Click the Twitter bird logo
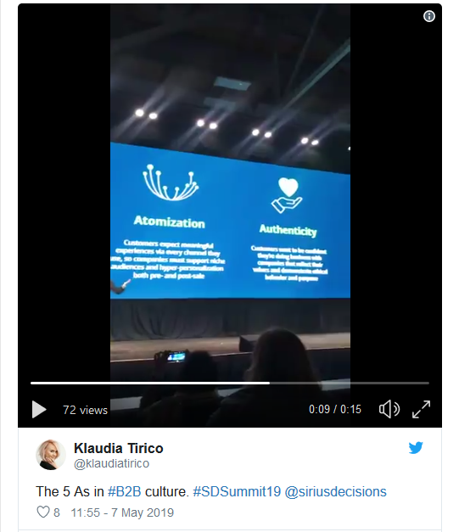This screenshot has width=459, height=532. pyautogui.click(x=416, y=447)
